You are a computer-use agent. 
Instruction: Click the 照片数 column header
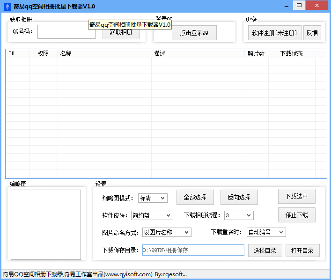pyautogui.click(x=256, y=53)
